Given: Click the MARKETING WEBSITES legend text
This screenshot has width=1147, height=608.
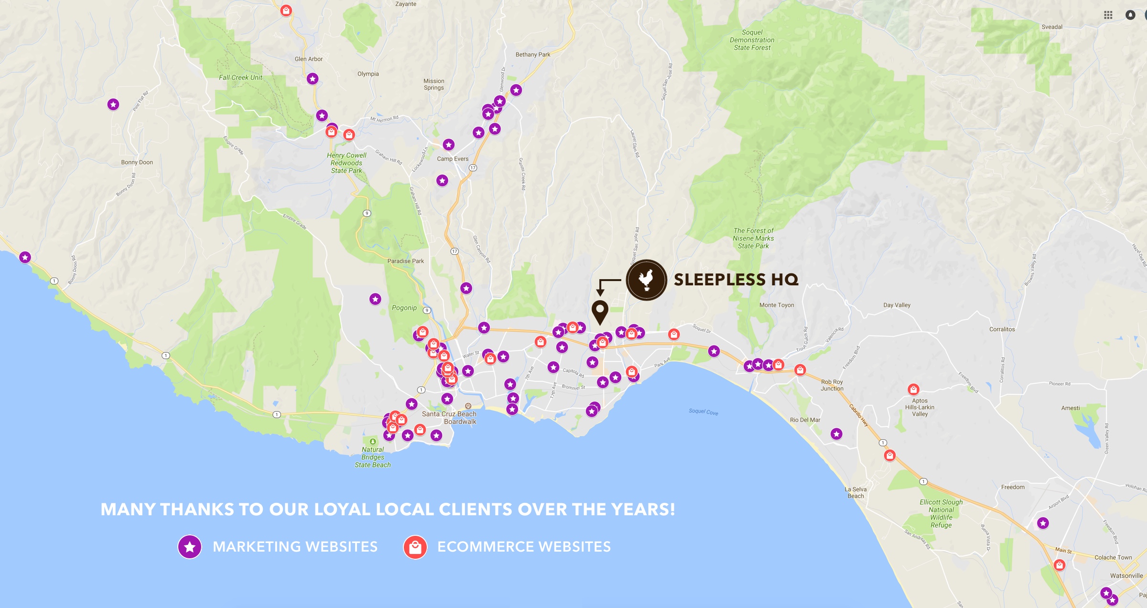Looking at the screenshot, I should [295, 547].
